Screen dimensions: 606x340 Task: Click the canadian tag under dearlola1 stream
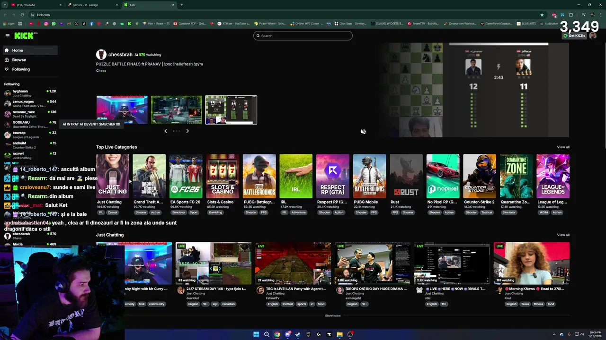point(228,304)
